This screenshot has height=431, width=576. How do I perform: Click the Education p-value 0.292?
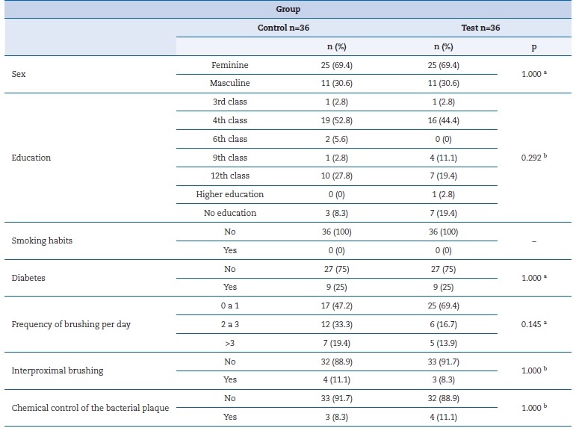click(533, 158)
